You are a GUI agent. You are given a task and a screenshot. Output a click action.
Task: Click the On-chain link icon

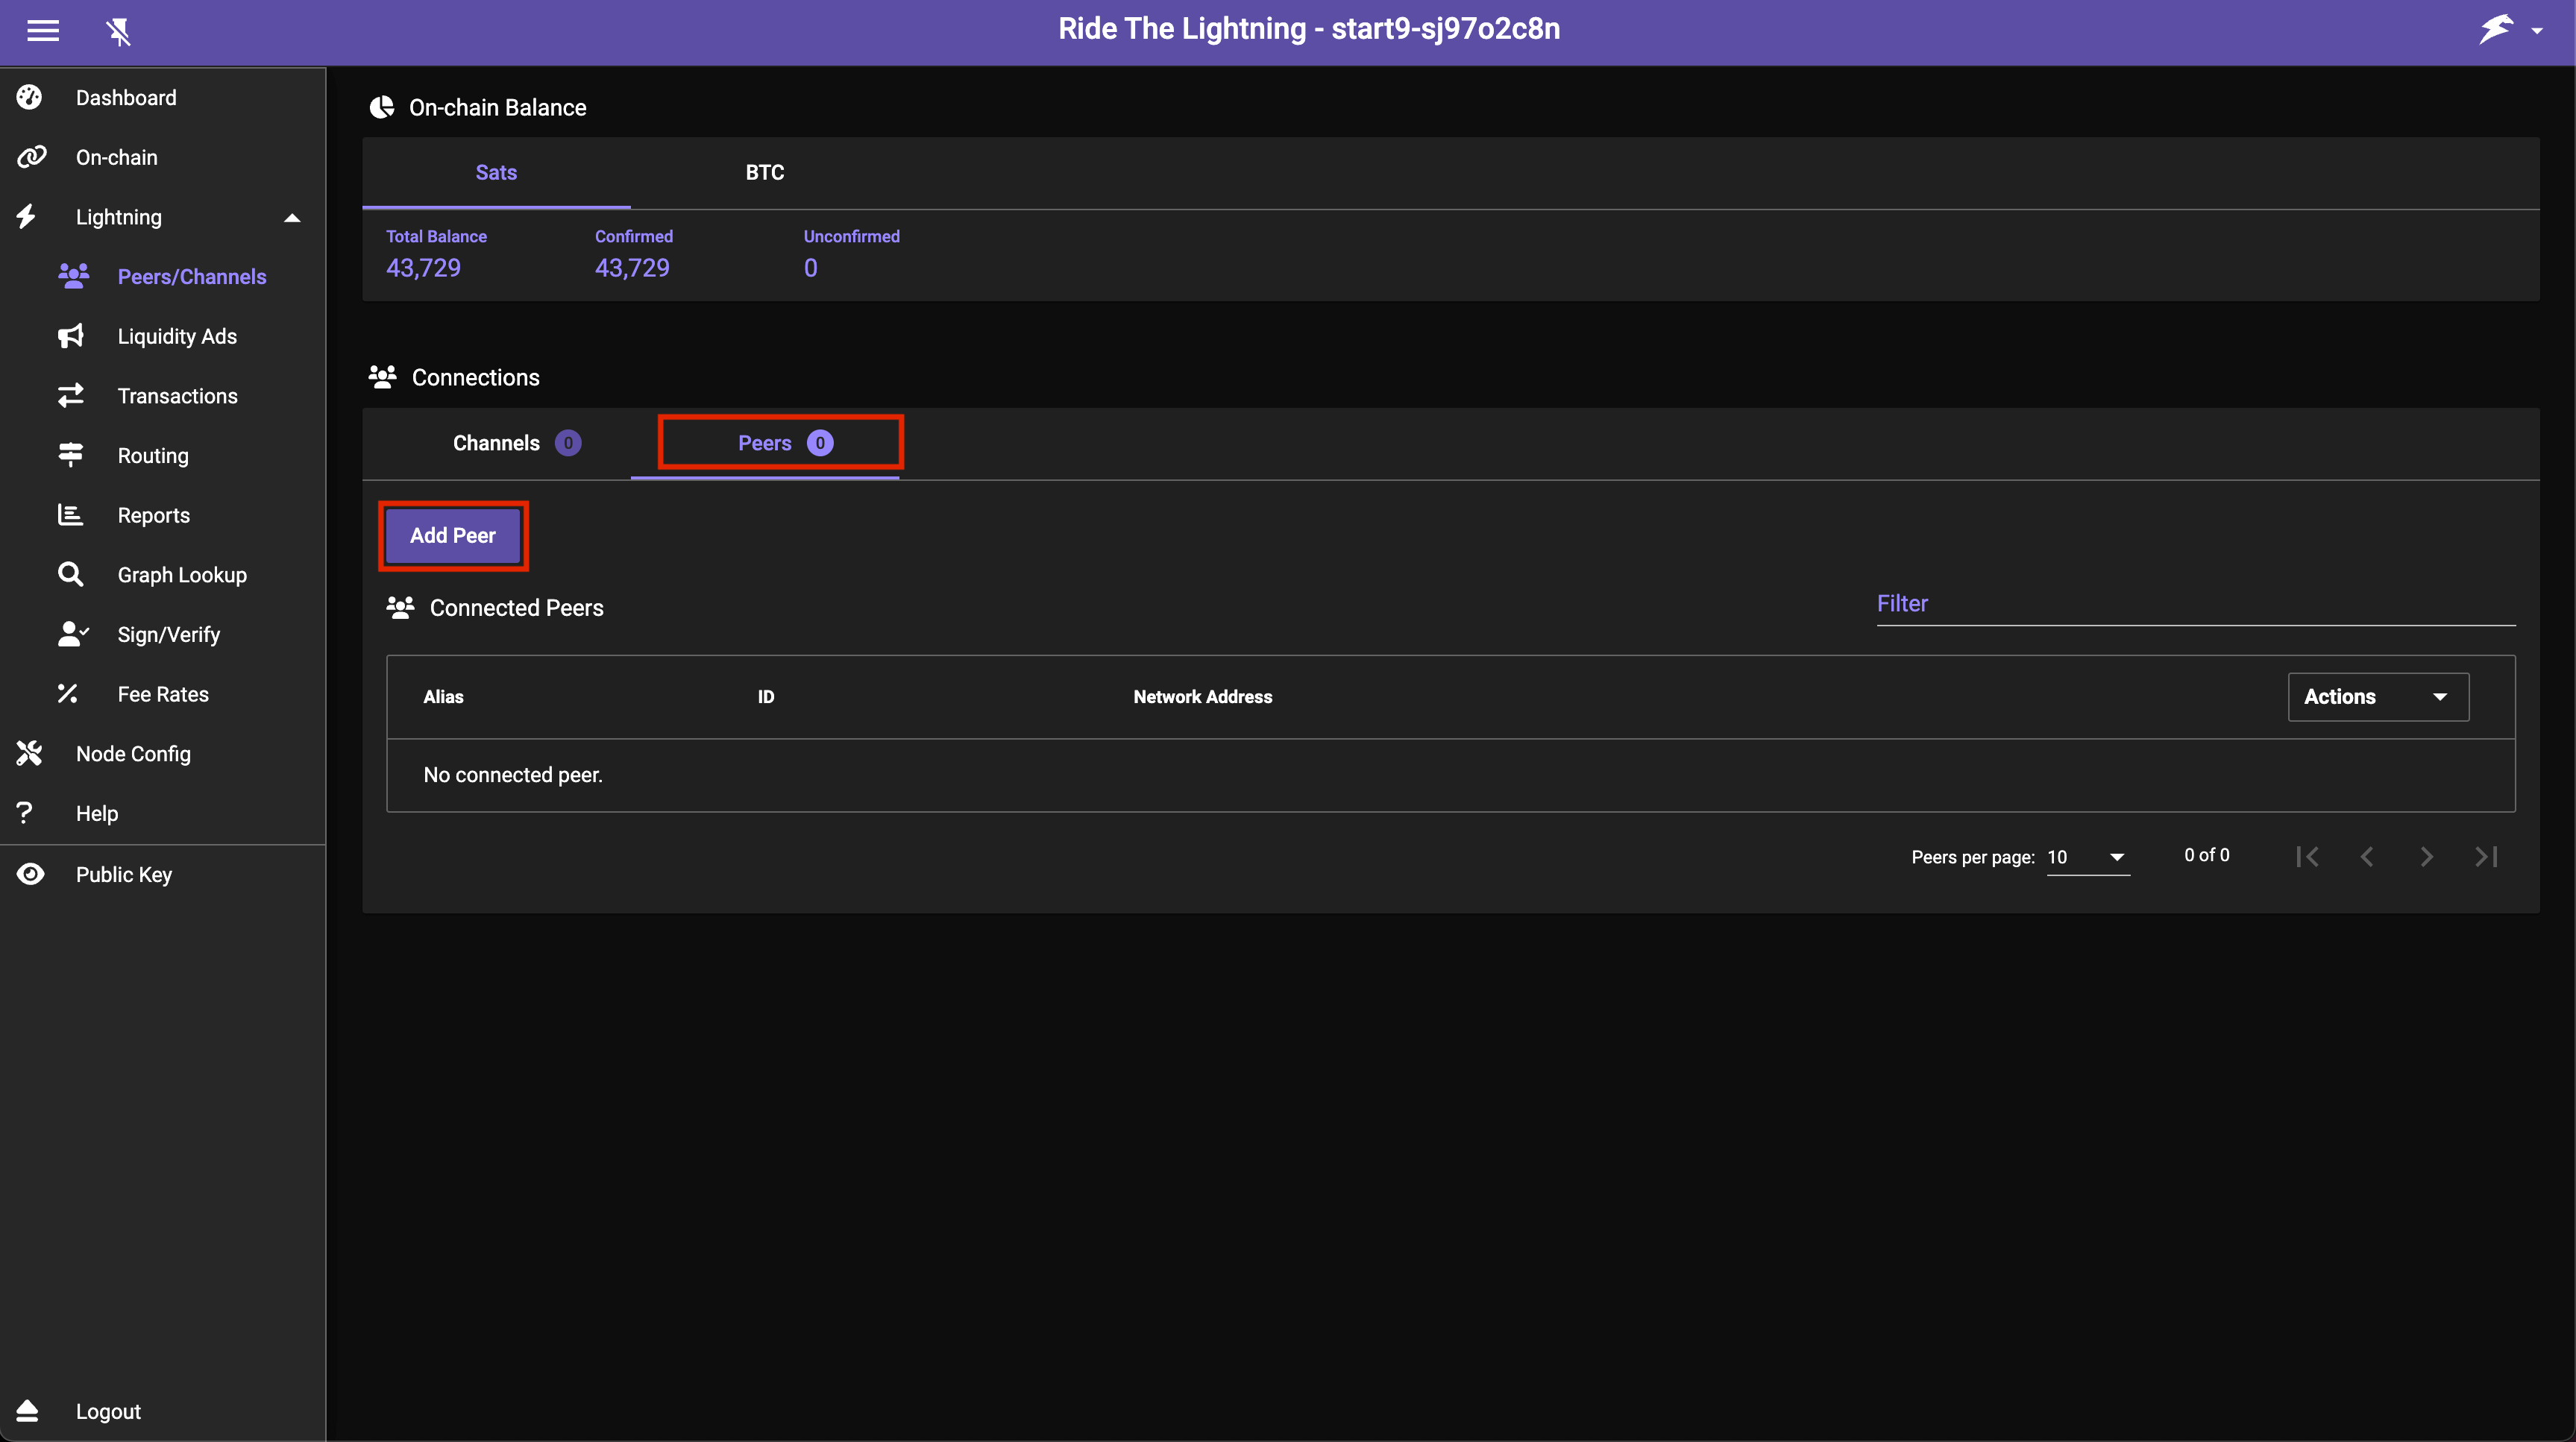point(31,157)
